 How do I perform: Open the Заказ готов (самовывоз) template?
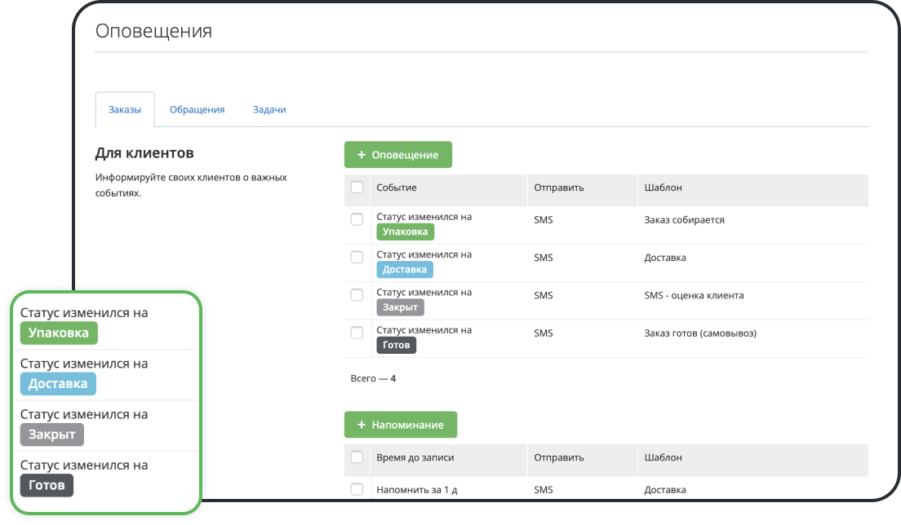699,333
